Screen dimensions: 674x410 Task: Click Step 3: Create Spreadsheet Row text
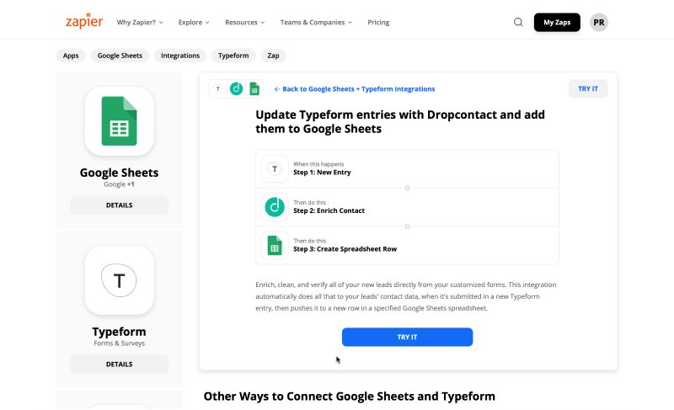click(x=345, y=249)
